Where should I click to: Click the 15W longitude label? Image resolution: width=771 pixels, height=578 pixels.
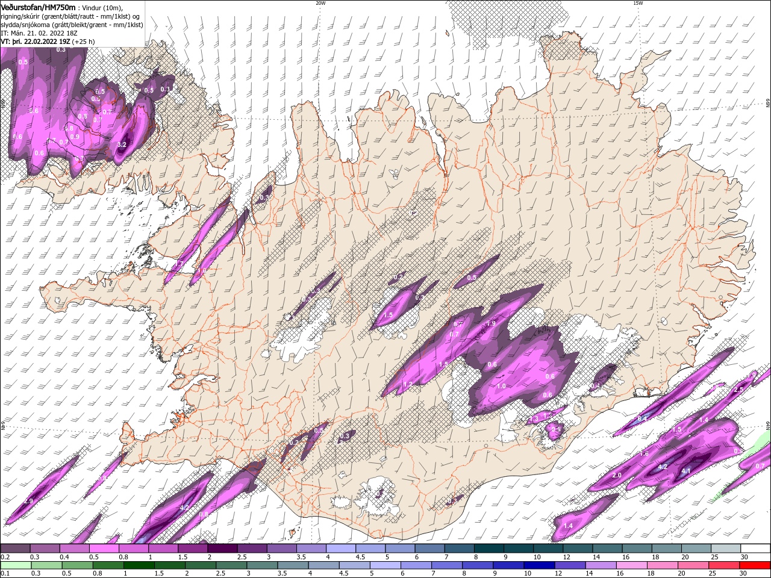tap(638, 3)
